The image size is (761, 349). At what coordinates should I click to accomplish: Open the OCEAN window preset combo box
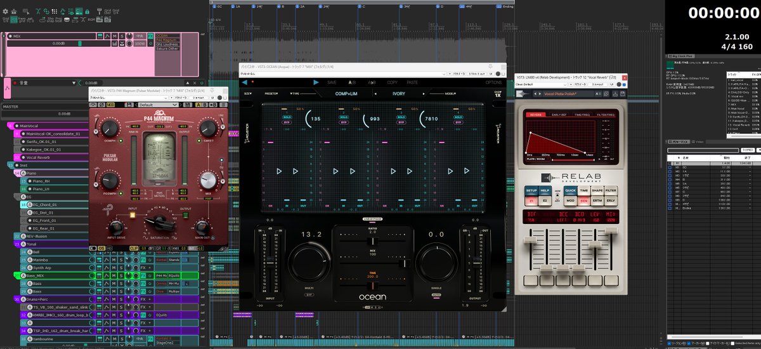(342, 74)
